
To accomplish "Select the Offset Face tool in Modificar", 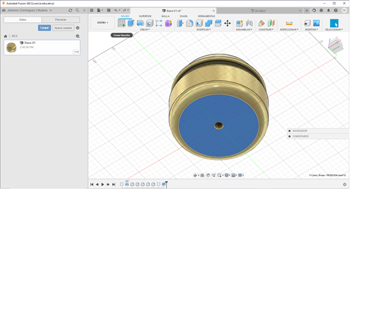I will click(x=218, y=23).
